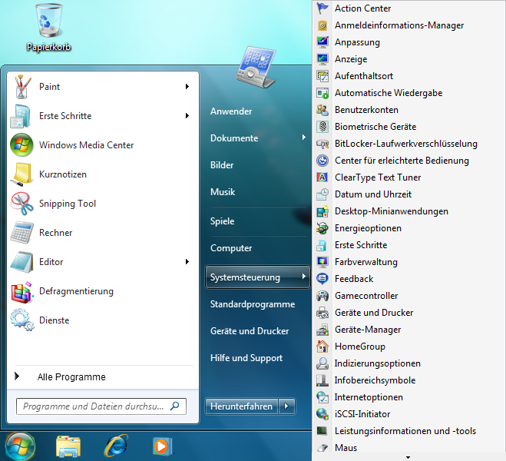Click the Internetoptionen icon
The height and width of the screenshot is (461, 506).
[x=322, y=397]
